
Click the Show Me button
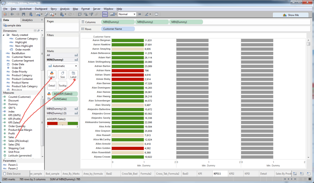coord(291,15)
